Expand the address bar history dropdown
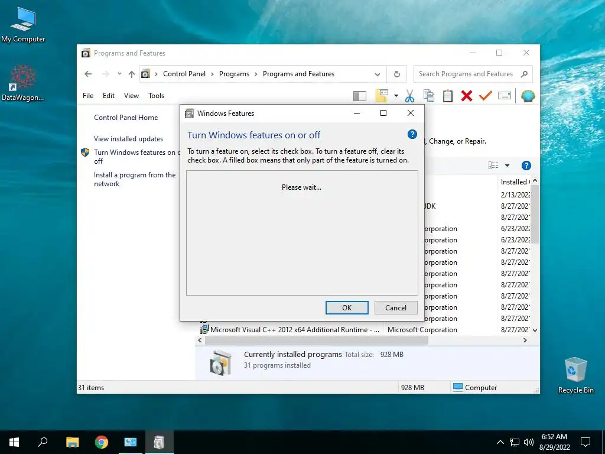Viewport: 605px width, 454px height. point(378,74)
